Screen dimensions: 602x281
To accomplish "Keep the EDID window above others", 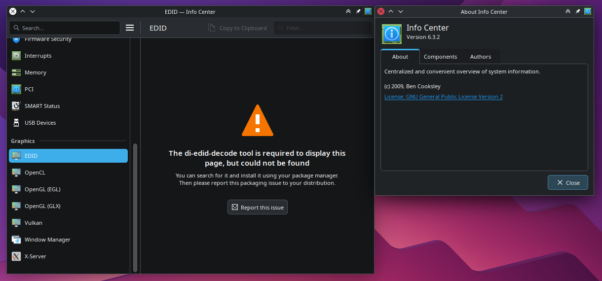I will (x=348, y=11).
